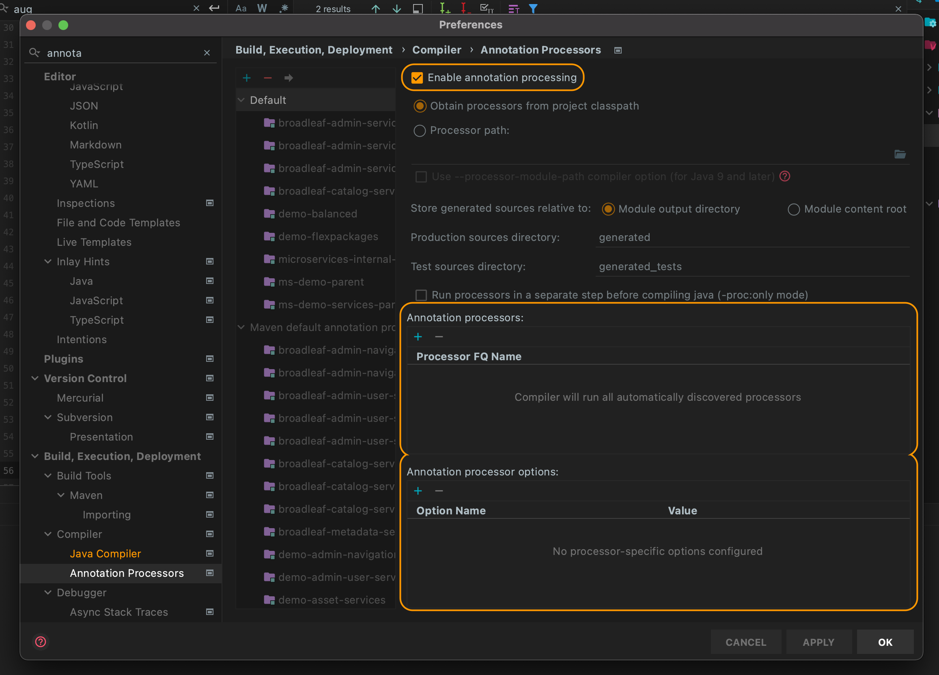Collapse the Default profile group
This screenshot has width=939, height=675.
pyautogui.click(x=241, y=100)
